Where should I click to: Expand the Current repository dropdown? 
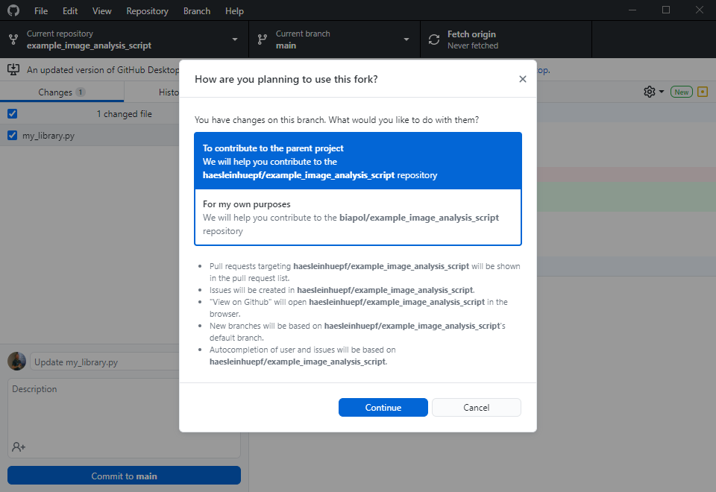click(x=124, y=40)
